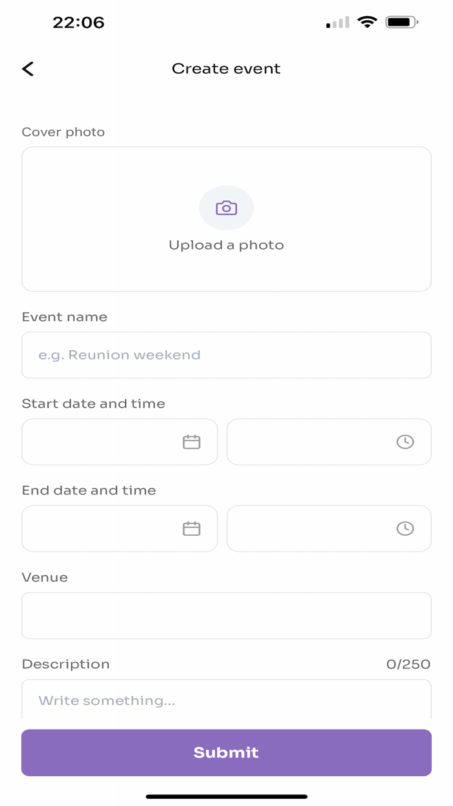Tap the 22:06 clock in the status bar
Viewport: 453px width, 806px height.
click(x=79, y=21)
